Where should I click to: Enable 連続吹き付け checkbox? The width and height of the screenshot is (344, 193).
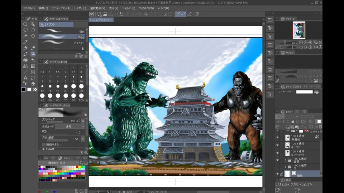[43, 145]
